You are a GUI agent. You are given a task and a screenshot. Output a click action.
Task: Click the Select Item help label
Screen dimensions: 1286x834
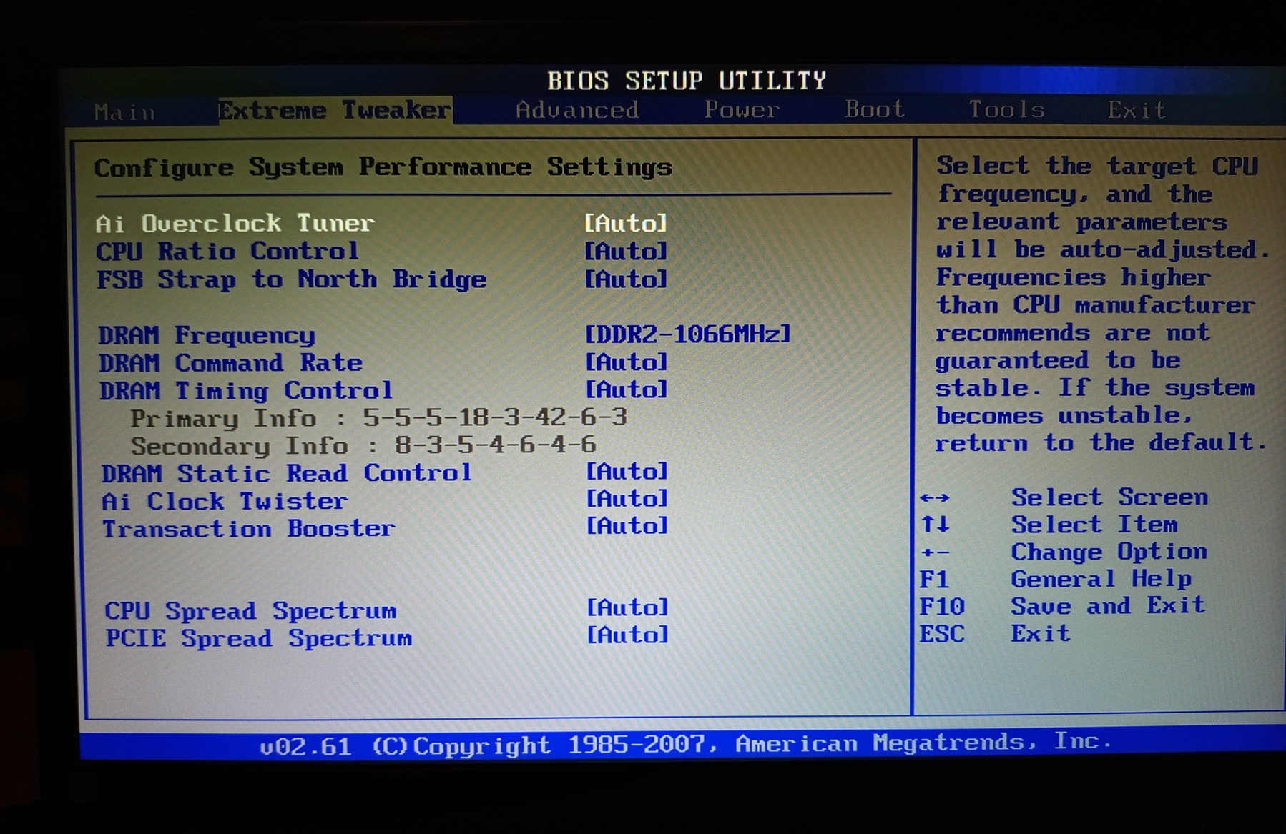click(1094, 525)
